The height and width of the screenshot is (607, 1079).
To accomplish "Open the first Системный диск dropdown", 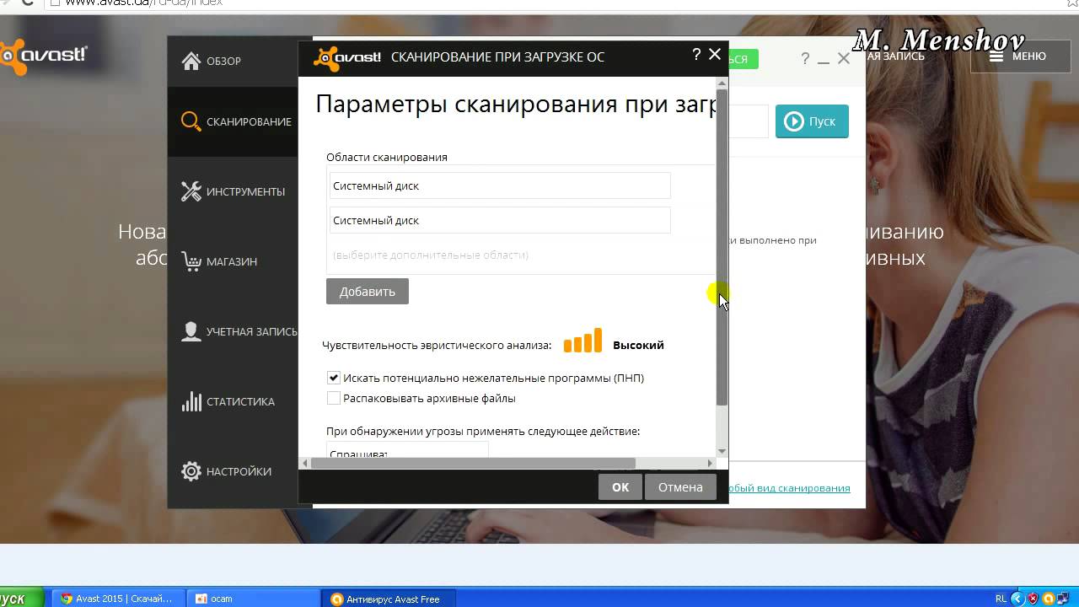I will click(x=500, y=185).
